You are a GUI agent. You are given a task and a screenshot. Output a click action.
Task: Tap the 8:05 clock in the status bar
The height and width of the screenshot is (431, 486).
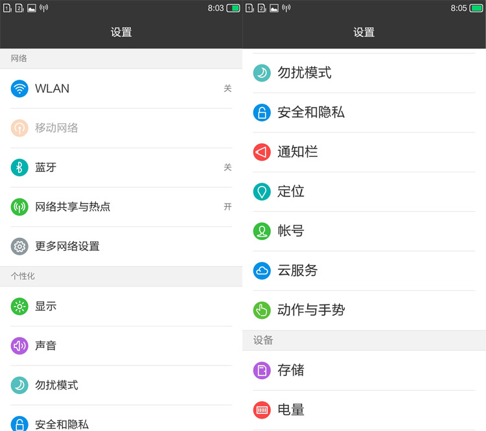click(x=459, y=8)
